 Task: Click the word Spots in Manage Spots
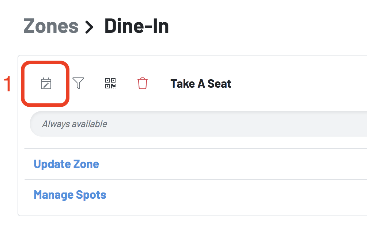[x=91, y=195]
